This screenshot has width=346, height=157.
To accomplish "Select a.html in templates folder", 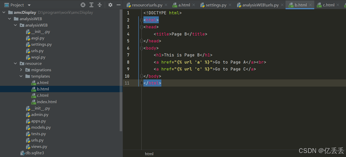I will 42,82.
